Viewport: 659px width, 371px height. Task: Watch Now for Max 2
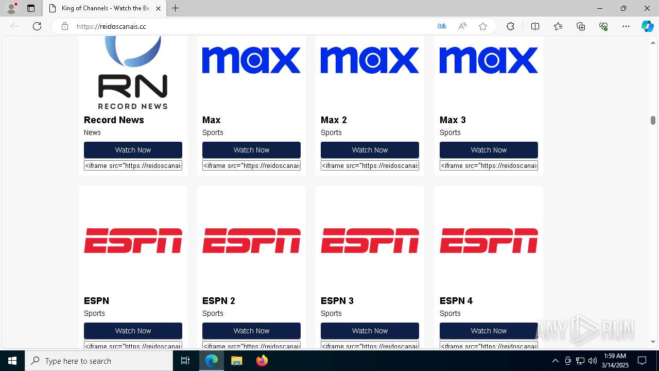click(x=370, y=150)
